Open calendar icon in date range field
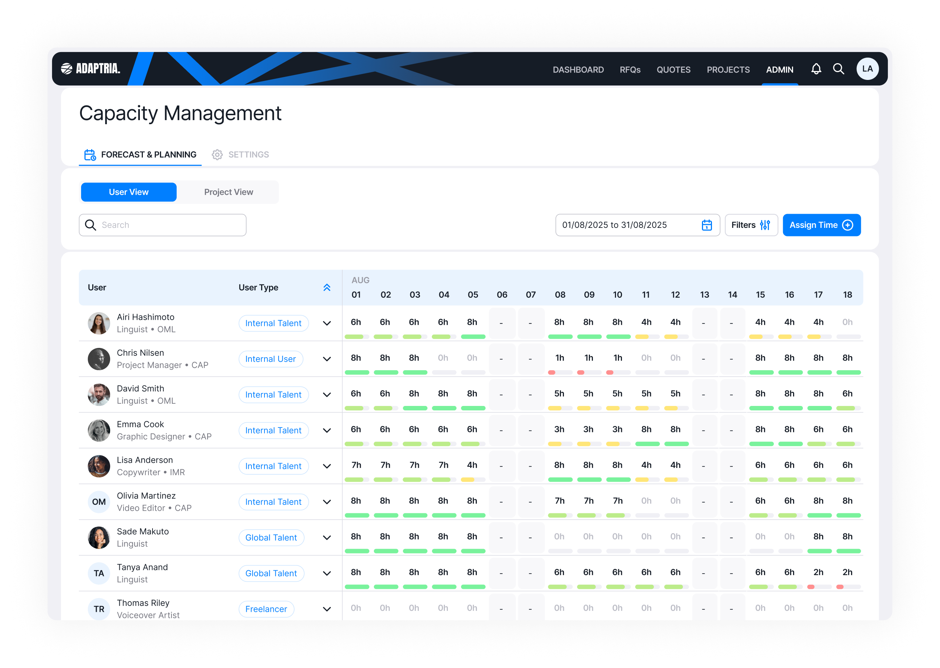 click(x=707, y=225)
